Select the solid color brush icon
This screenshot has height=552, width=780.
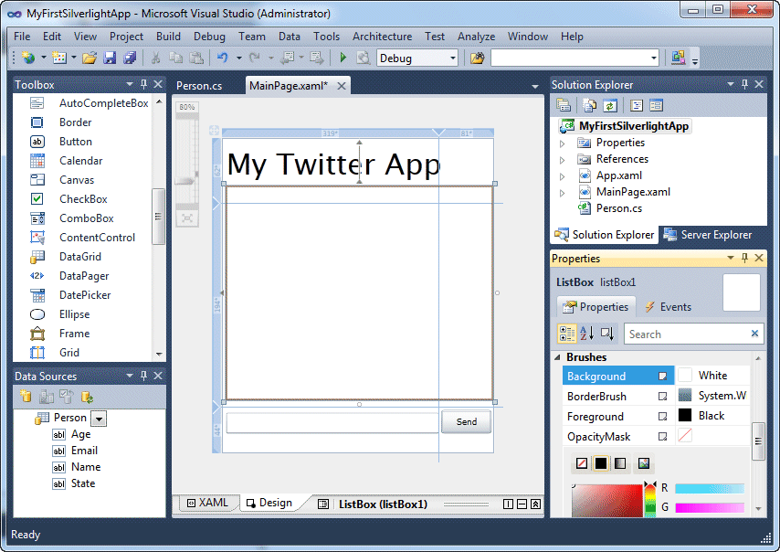[x=601, y=463]
